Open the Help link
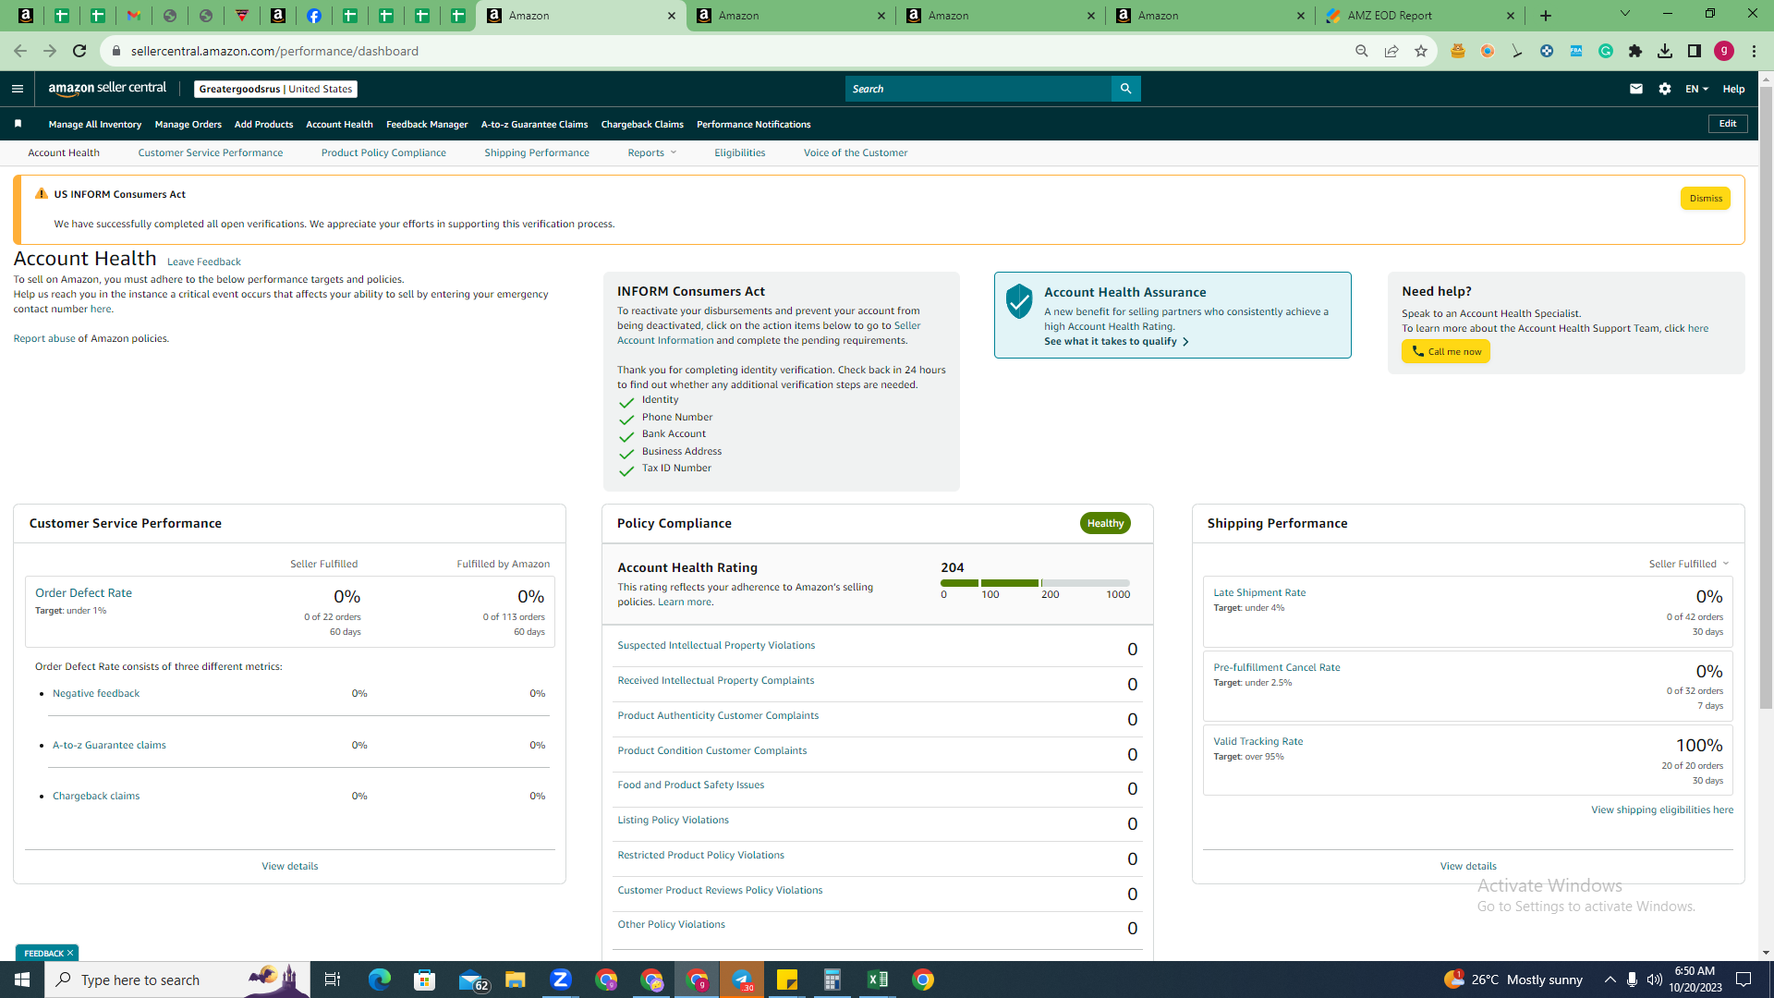The image size is (1774, 998). click(x=1733, y=89)
